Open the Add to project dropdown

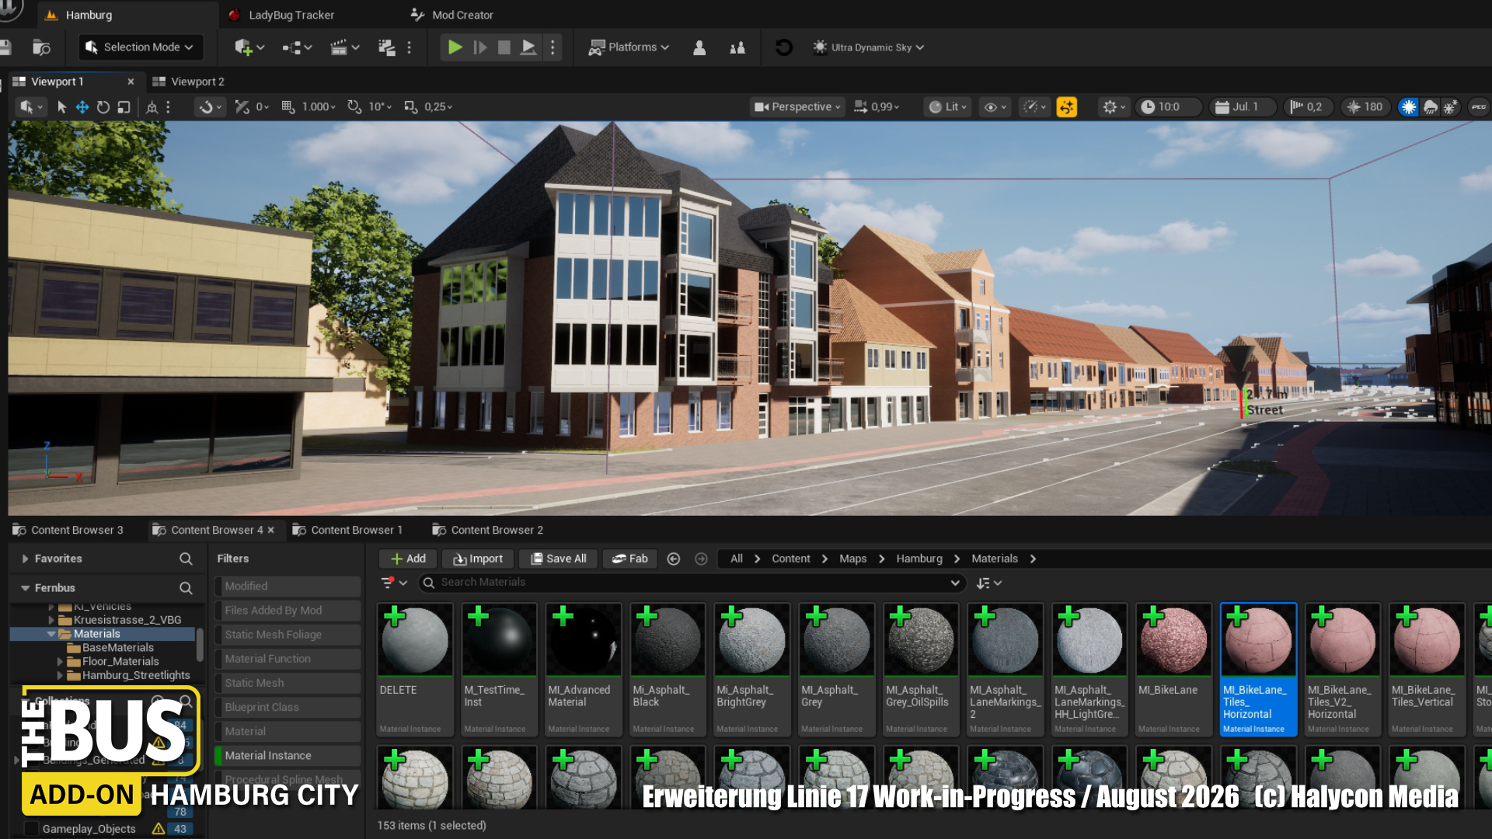pos(249,47)
